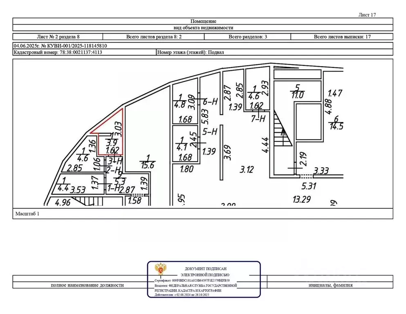Viewport: 406px width, 314px height.
Task: Click the Russian coat of arms emblem
Action: point(160,271)
